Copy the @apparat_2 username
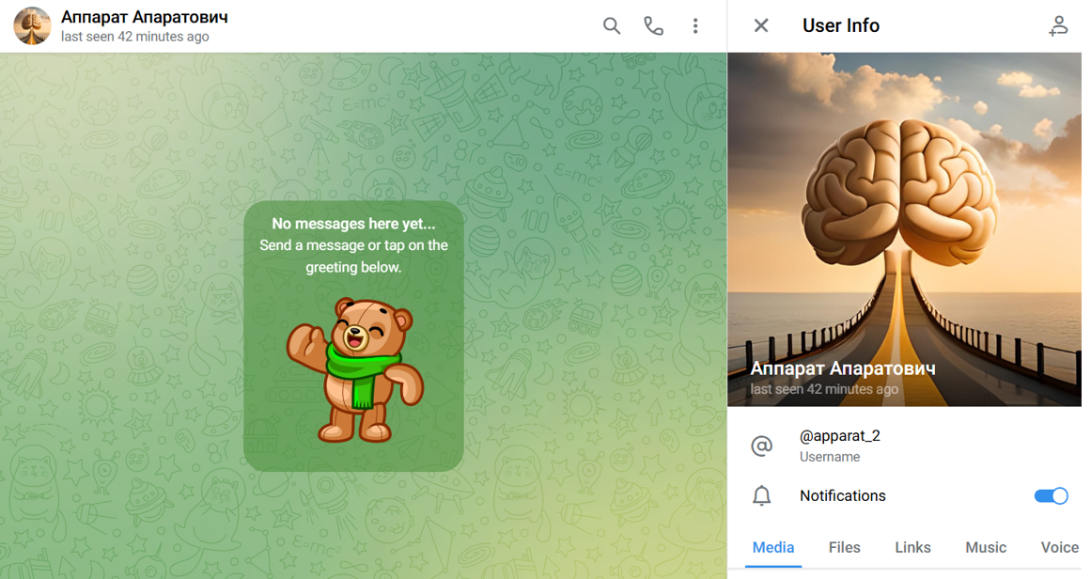Screen dimensions: 1091x579 pyautogui.click(x=839, y=436)
